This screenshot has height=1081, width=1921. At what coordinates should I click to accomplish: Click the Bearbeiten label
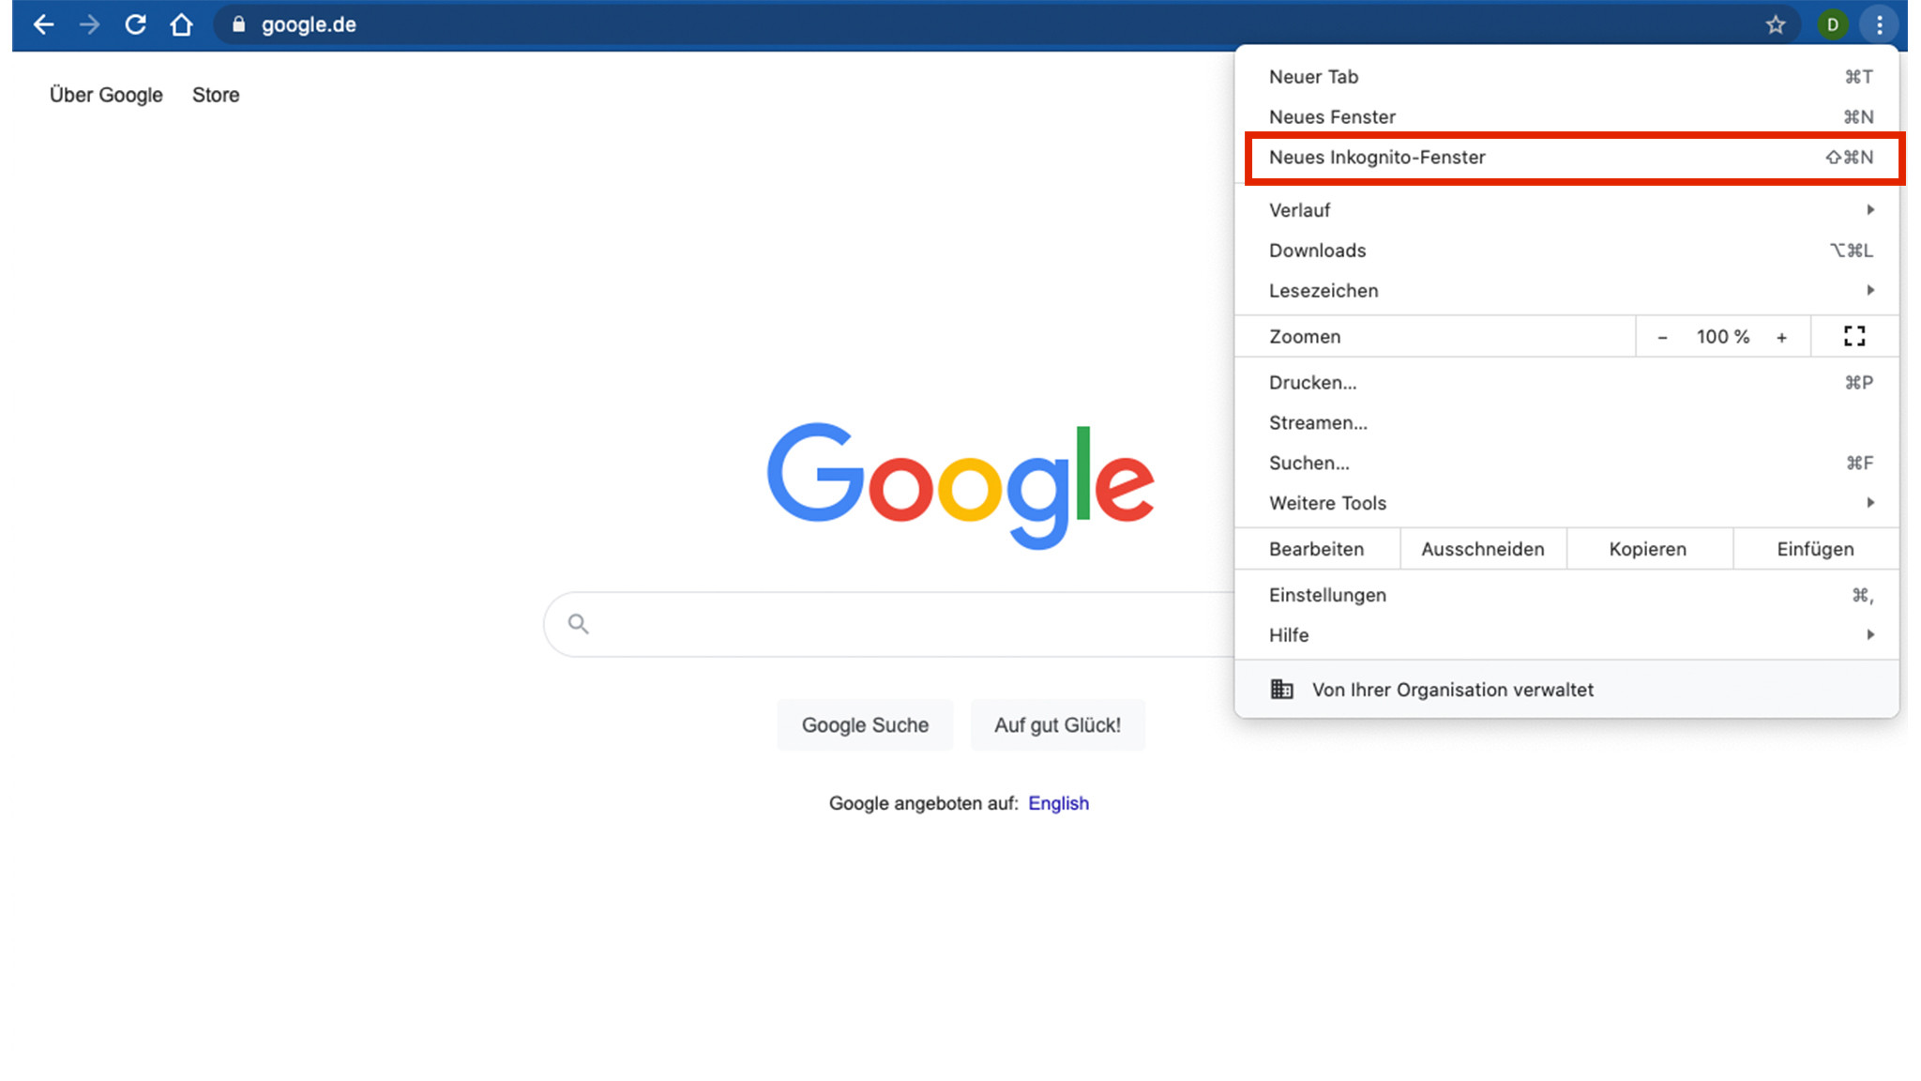(x=1317, y=549)
